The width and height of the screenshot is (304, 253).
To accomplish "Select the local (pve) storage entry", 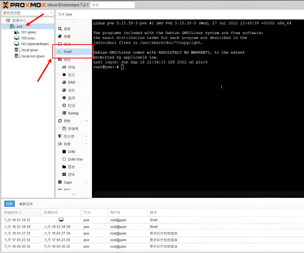I will pos(30,50).
